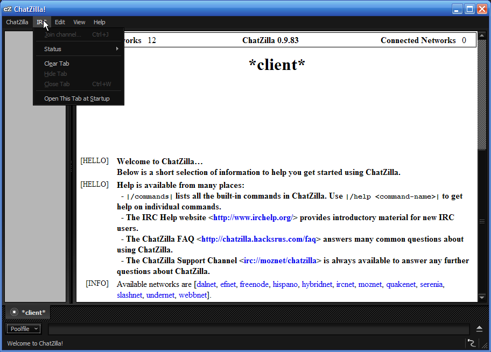
Task: Open the View menu
Action: (x=79, y=22)
